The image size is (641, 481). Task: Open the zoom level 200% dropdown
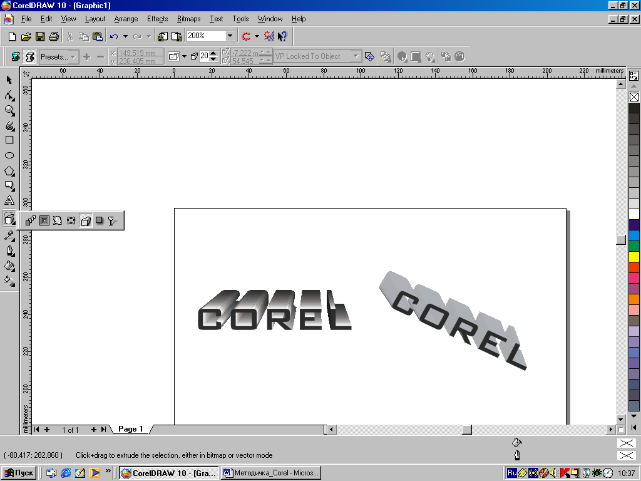pyautogui.click(x=230, y=36)
